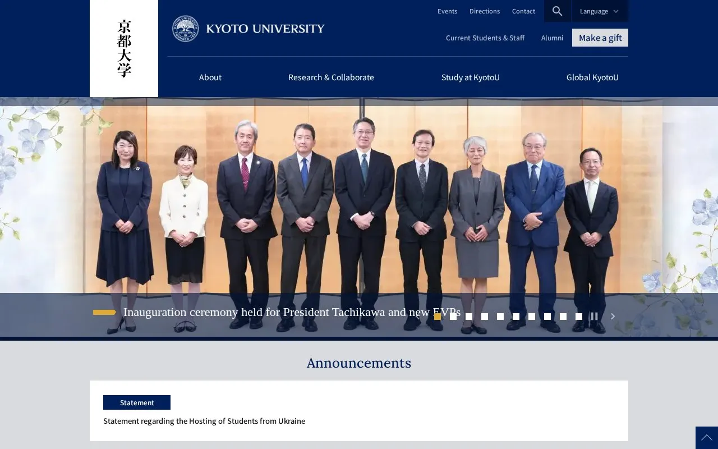Screen dimensions: 718x449
Task: Advance to the next slide arrow
Action: (613, 317)
